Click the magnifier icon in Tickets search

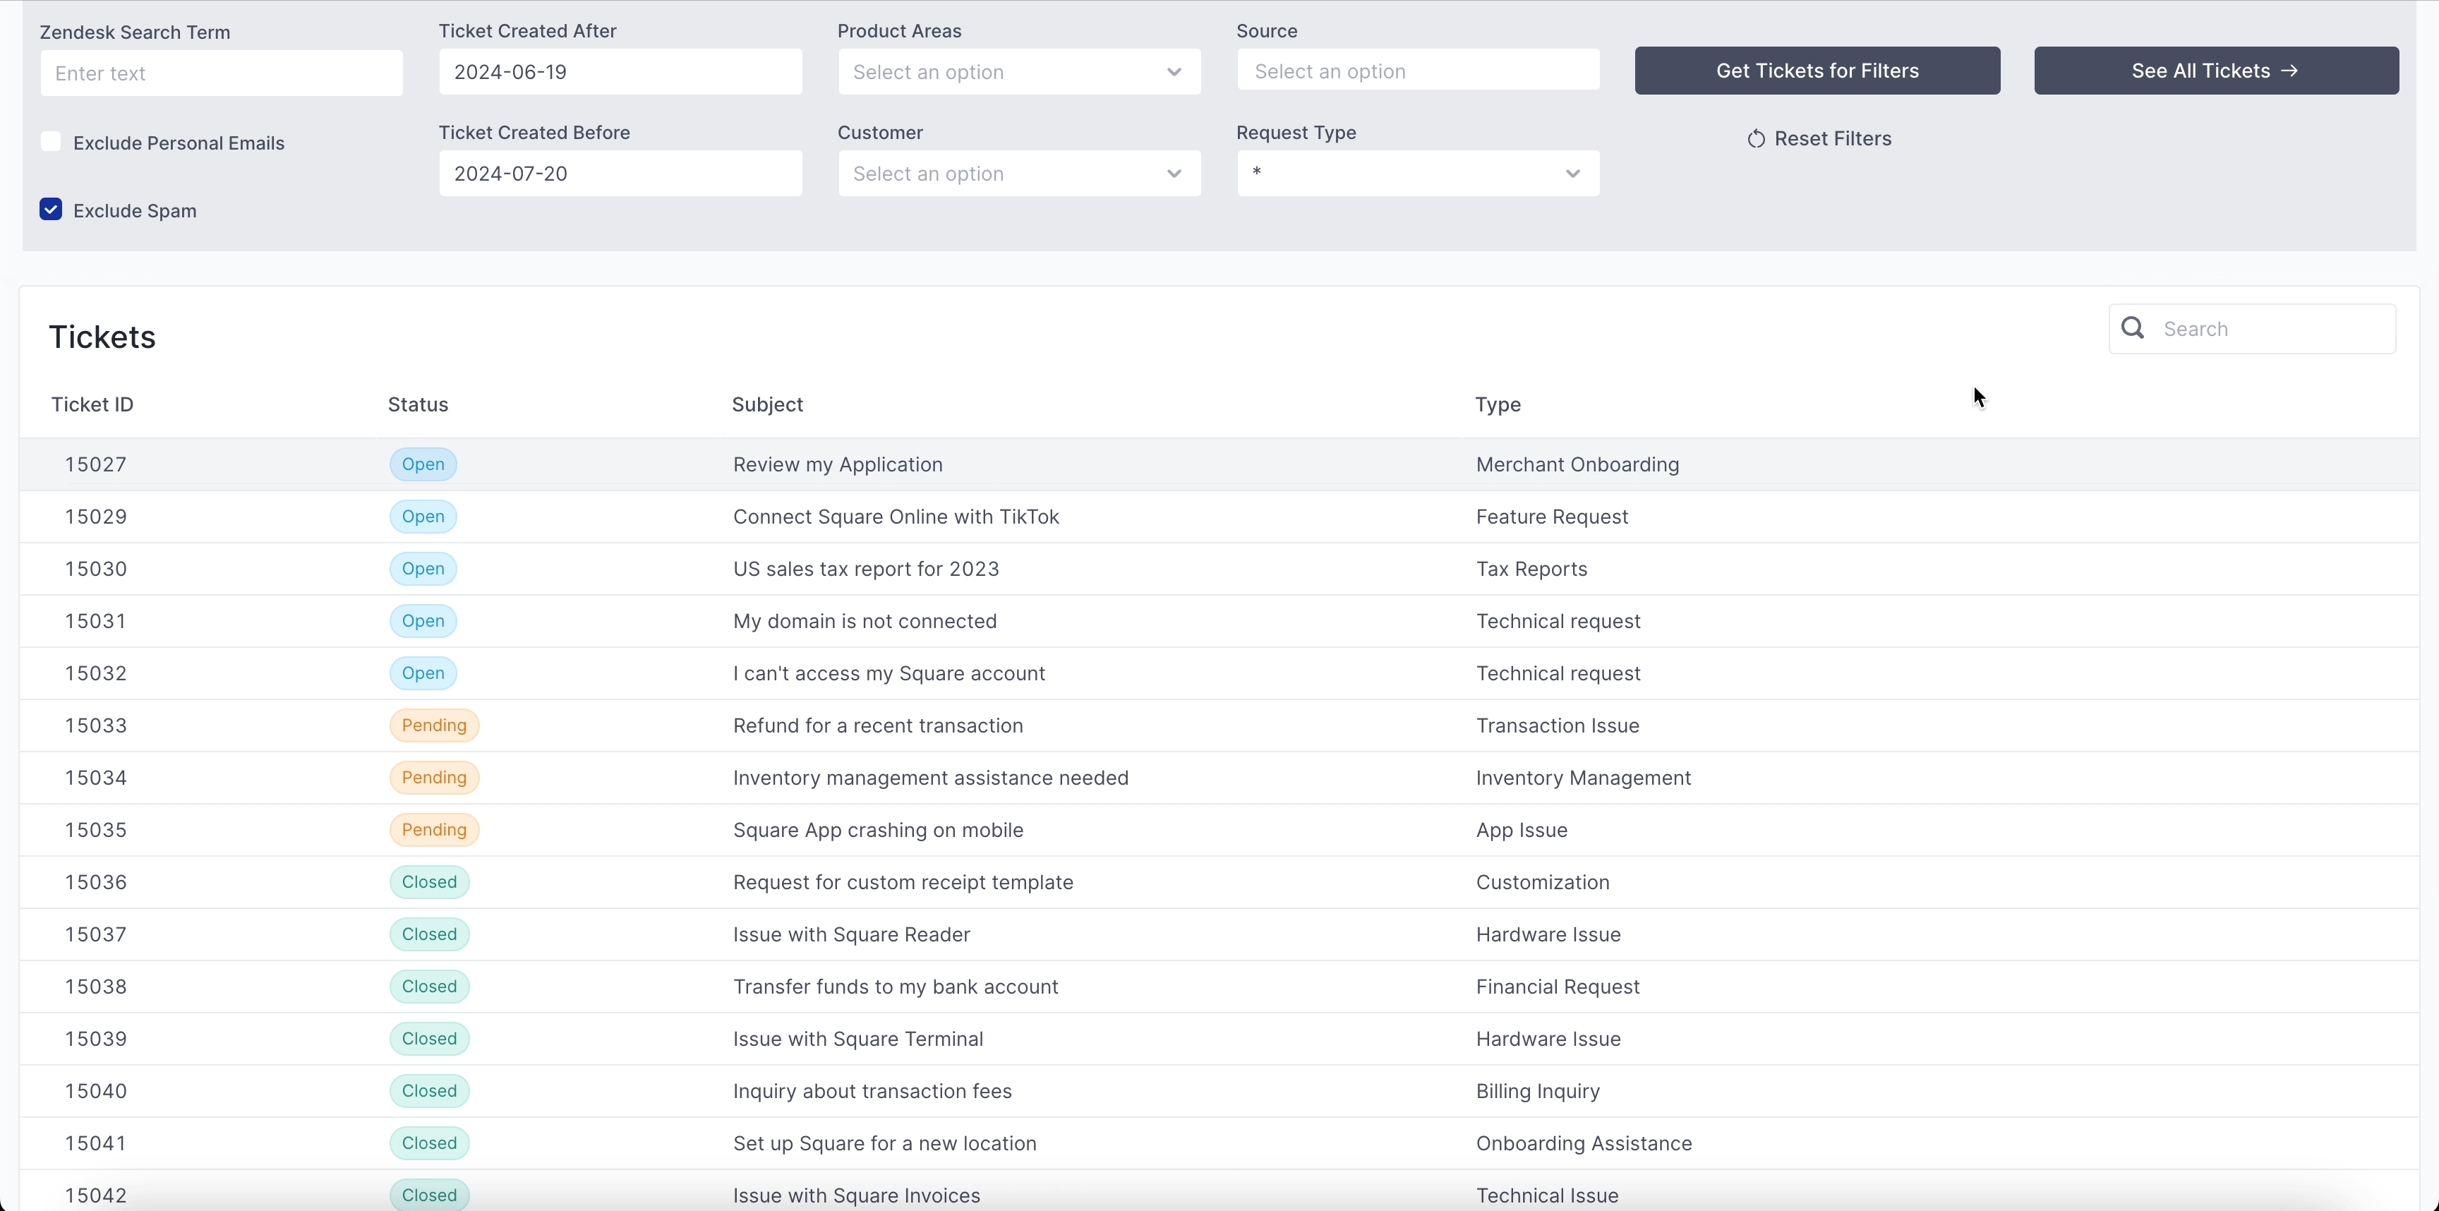coord(2132,327)
